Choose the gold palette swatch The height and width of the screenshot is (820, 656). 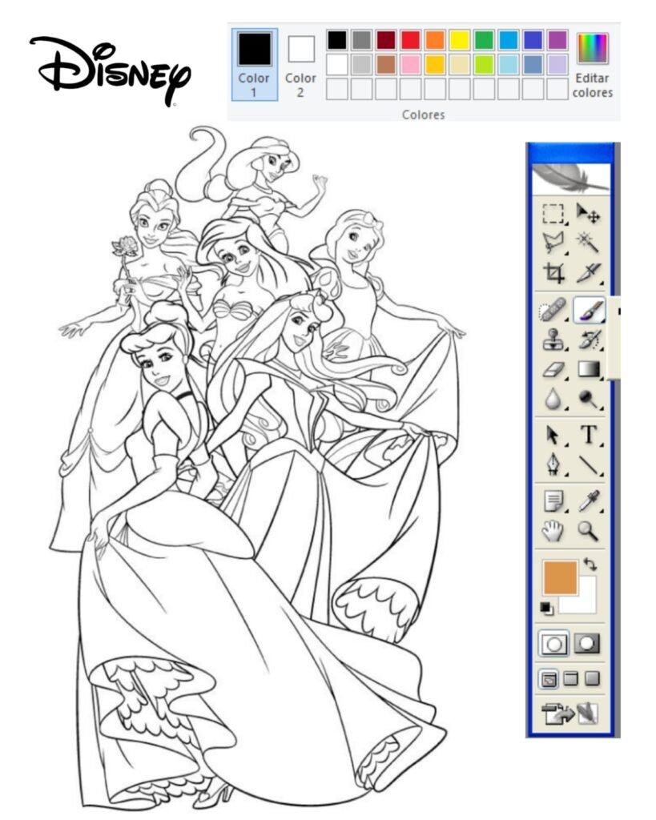(435, 65)
